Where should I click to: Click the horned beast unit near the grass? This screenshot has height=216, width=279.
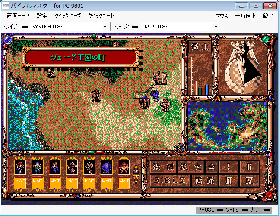[165, 105]
